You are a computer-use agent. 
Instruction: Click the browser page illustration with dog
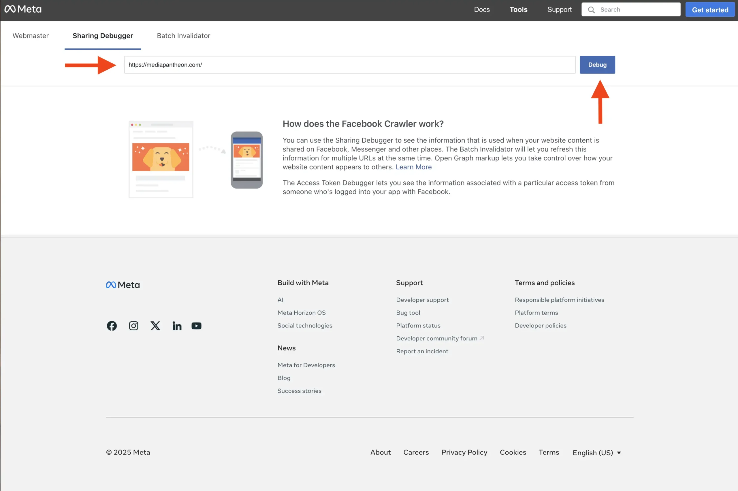(x=161, y=159)
